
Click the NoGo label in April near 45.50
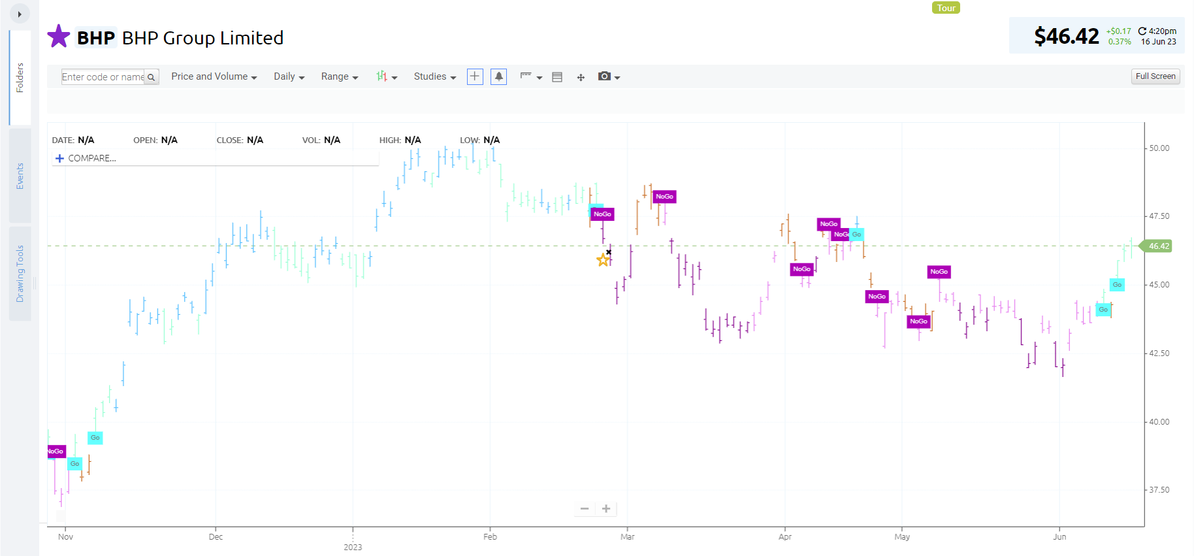point(801,269)
